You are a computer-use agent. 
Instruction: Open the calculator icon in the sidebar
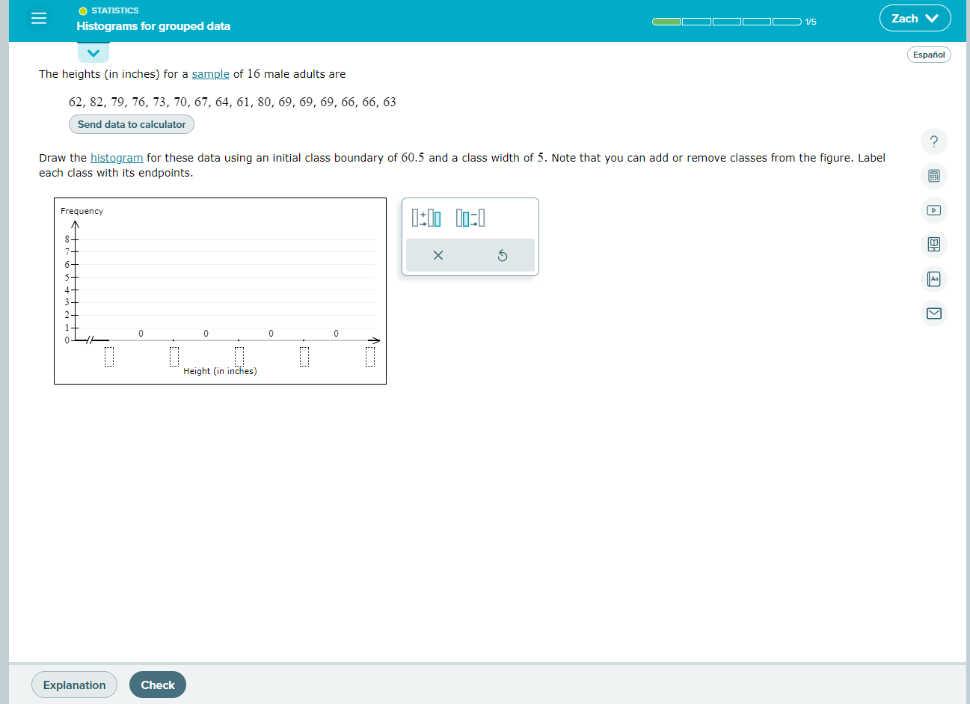pyautogui.click(x=933, y=176)
